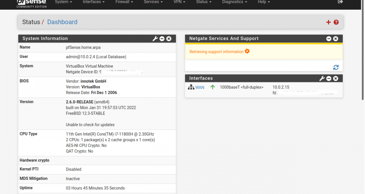Open System Information widget settings wrench
This screenshot has height=194, width=365.
tap(155, 38)
